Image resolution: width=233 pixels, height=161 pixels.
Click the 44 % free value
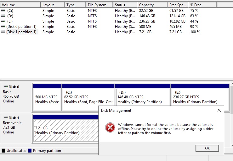194,21
